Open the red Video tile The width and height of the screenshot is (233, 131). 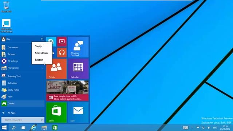[x=62, y=41]
